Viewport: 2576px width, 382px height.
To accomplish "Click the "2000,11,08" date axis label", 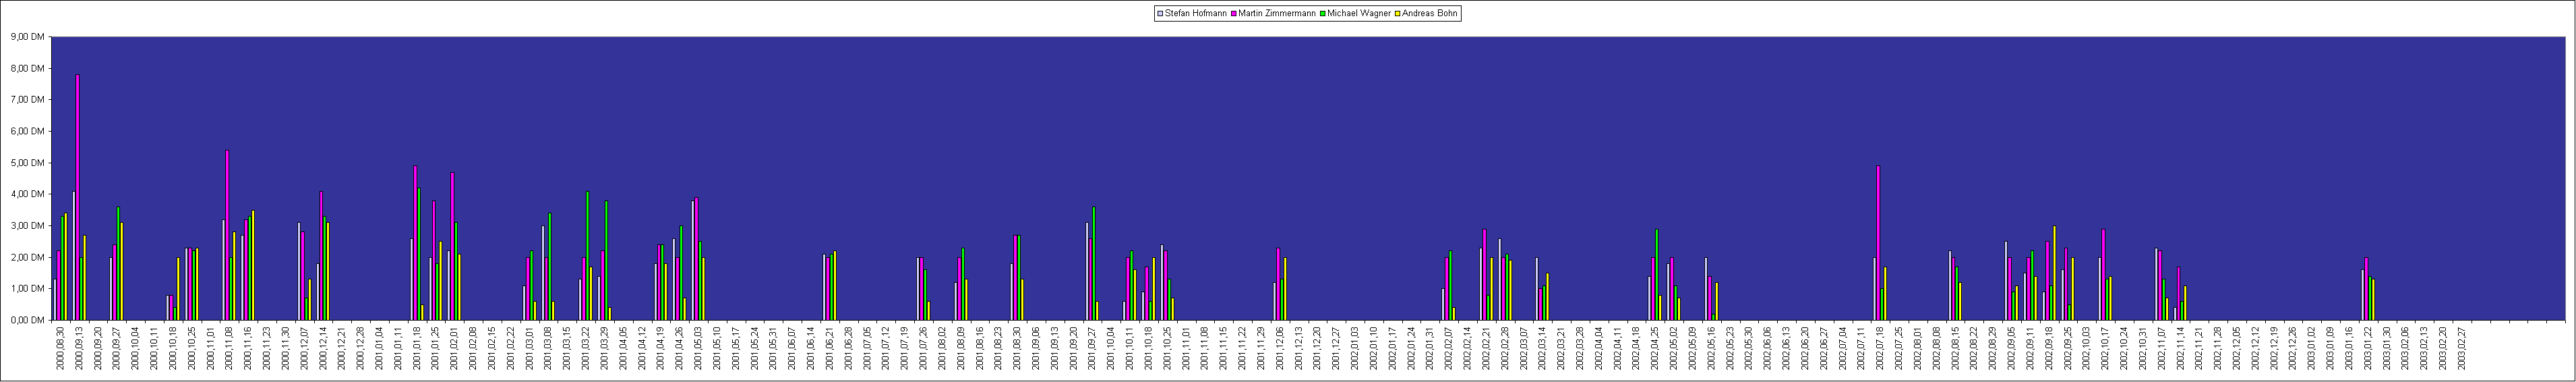I will coord(230,348).
